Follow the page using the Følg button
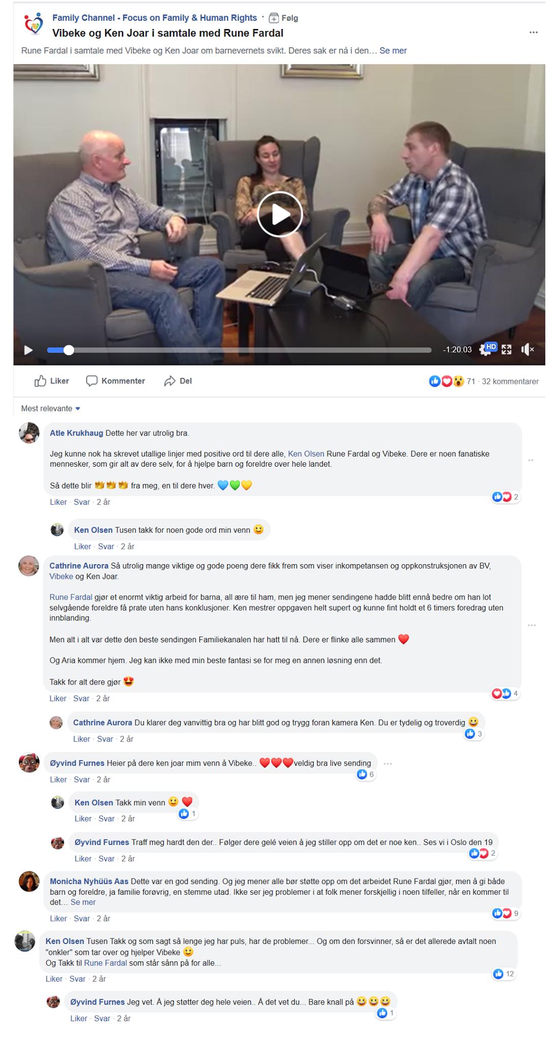Image resolution: width=553 pixels, height=1040 pixels. [x=283, y=18]
